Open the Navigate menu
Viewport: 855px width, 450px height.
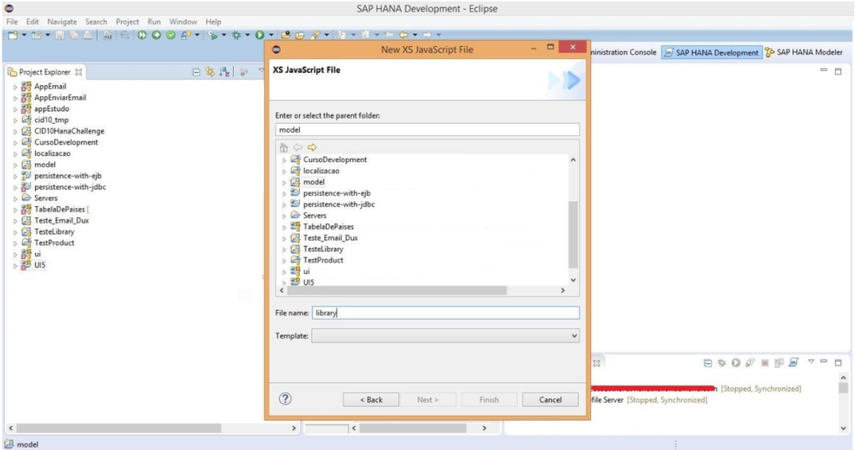point(62,21)
